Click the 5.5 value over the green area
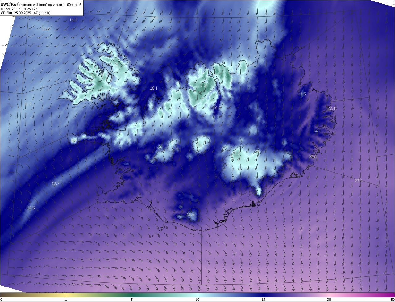This screenshot has width=395, height=302. tap(203, 85)
